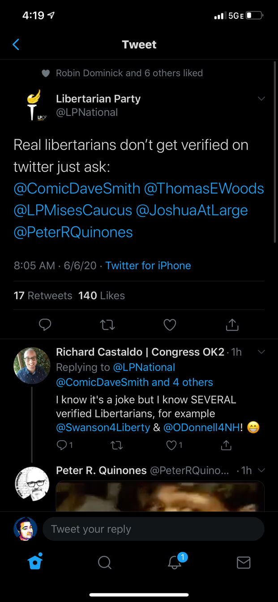The image size is (278, 602).
Task: Open options chevron on Richard Castaldo's reply
Action: pyautogui.click(x=261, y=352)
